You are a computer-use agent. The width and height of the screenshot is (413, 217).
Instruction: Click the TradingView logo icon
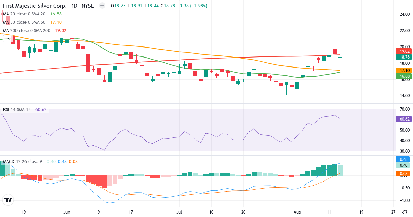coord(8,200)
